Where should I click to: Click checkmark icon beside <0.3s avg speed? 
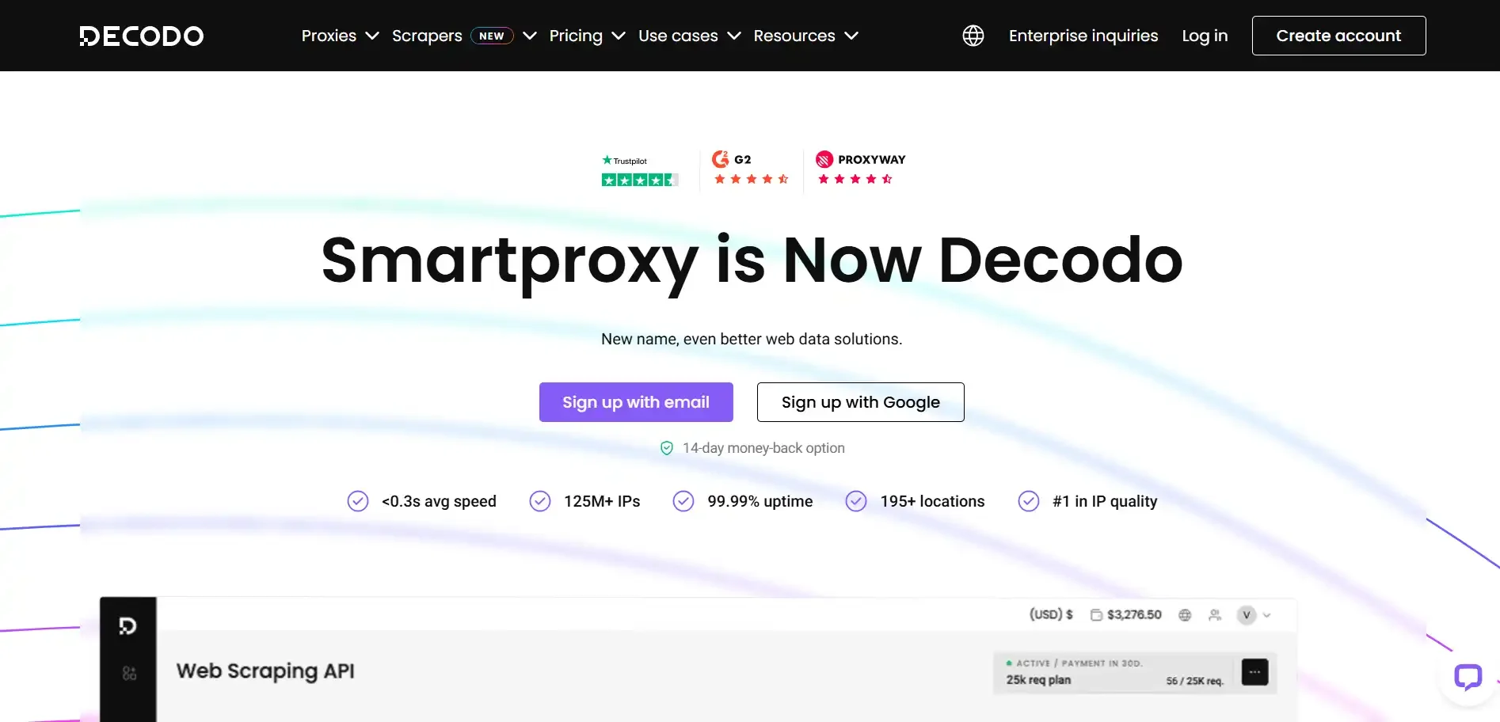(358, 501)
